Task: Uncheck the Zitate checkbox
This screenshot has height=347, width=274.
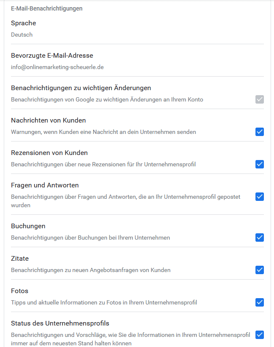Action: [260, 270]
